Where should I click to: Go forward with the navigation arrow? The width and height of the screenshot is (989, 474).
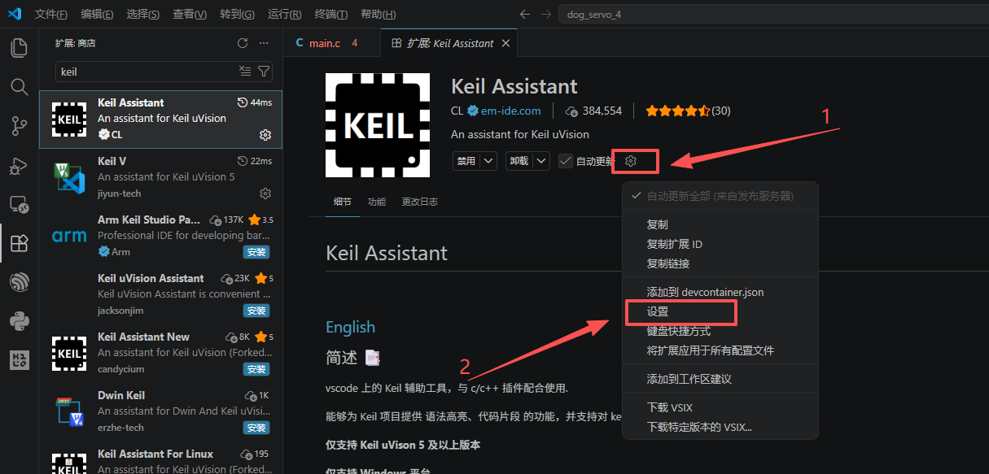(x=546, y=14)
